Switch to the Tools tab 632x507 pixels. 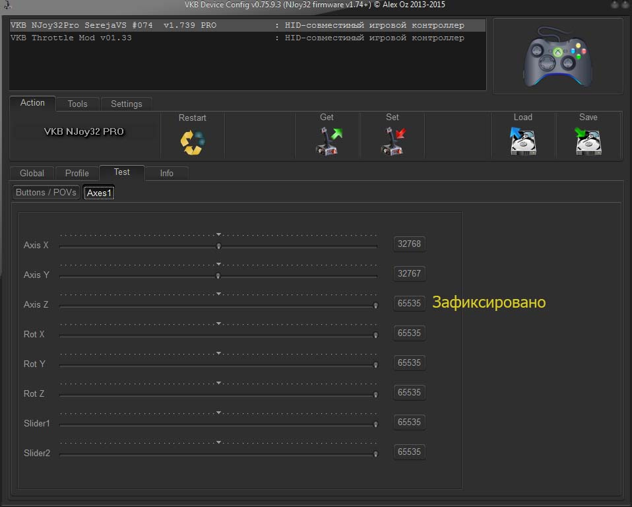tap(77, 104)
